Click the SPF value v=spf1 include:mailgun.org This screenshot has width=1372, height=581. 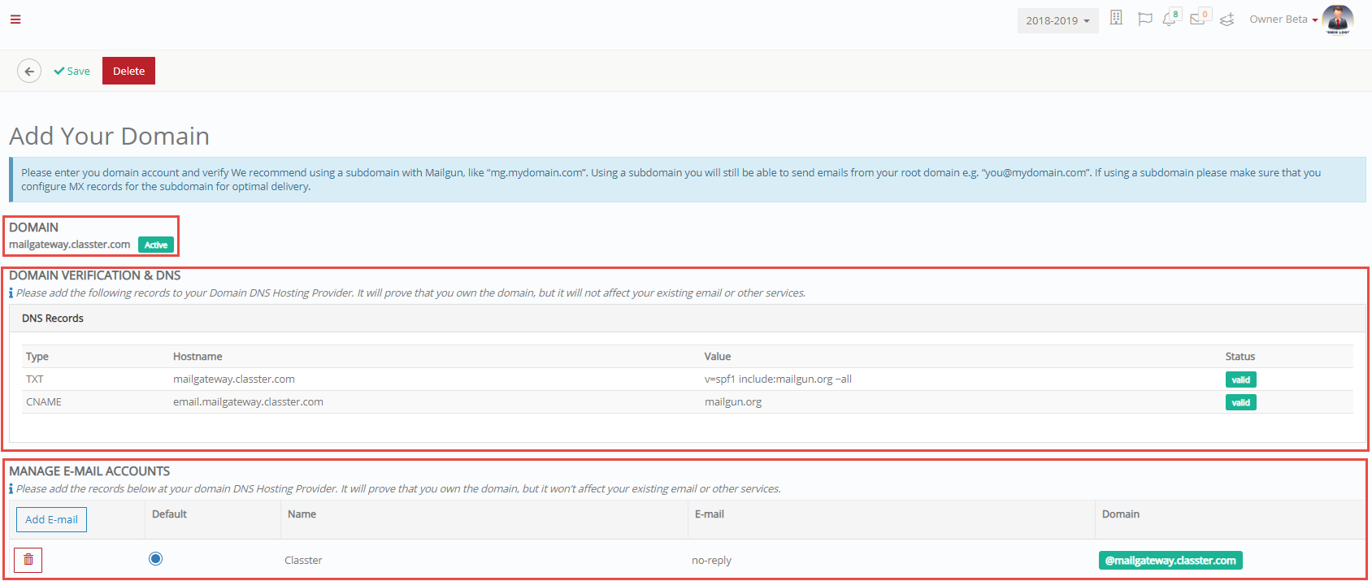tap(778, 379)
